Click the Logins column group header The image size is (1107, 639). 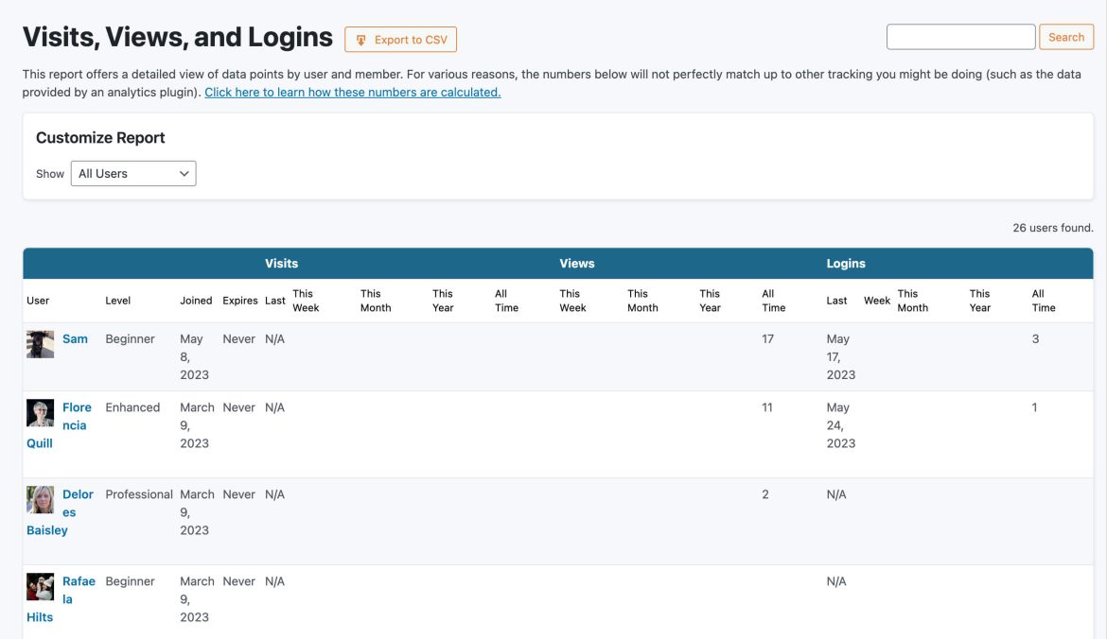pos(846,263)
